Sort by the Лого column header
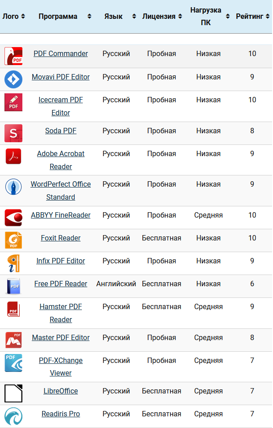 tap(11, 17)
